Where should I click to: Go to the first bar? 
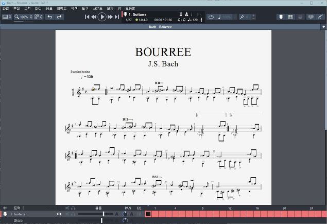click(87, 17)
